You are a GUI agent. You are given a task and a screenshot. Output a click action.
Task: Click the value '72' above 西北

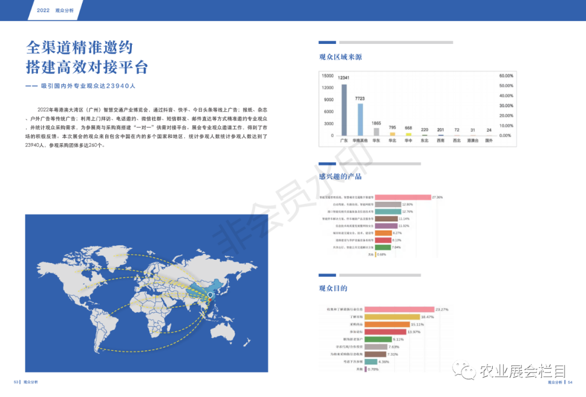[457, 130]
